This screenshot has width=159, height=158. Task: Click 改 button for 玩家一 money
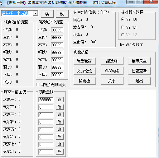point(60,100)
